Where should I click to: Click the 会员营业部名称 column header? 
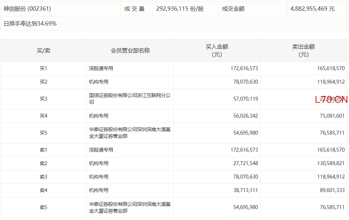tap(130, 51)
